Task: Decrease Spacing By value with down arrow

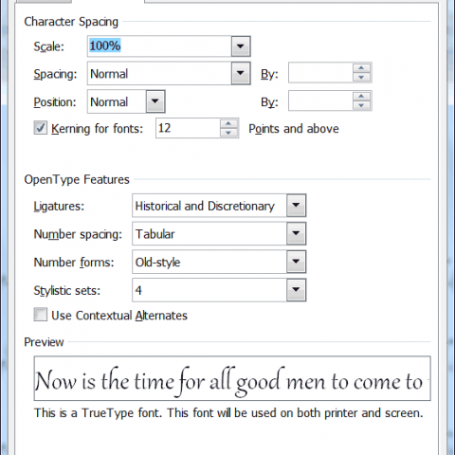Action: tap(361, 77)
